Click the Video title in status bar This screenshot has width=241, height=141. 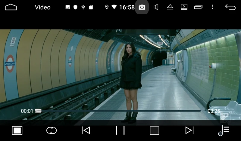(42, 7)
